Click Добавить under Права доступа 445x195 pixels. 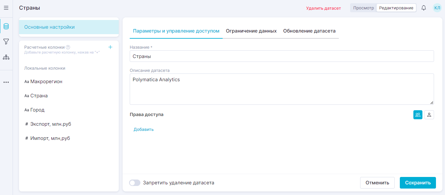(x=144, y=129)
